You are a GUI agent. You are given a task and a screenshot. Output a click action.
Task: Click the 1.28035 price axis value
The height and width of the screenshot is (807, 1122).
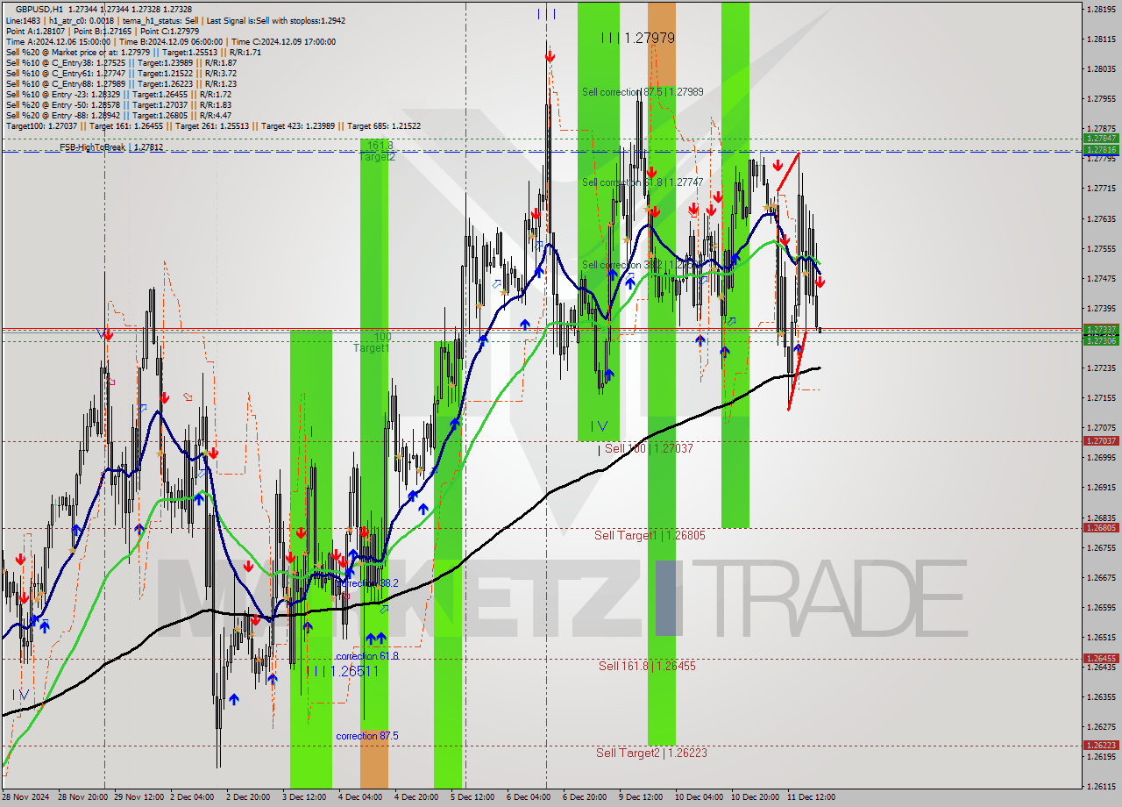(1101, 68)
